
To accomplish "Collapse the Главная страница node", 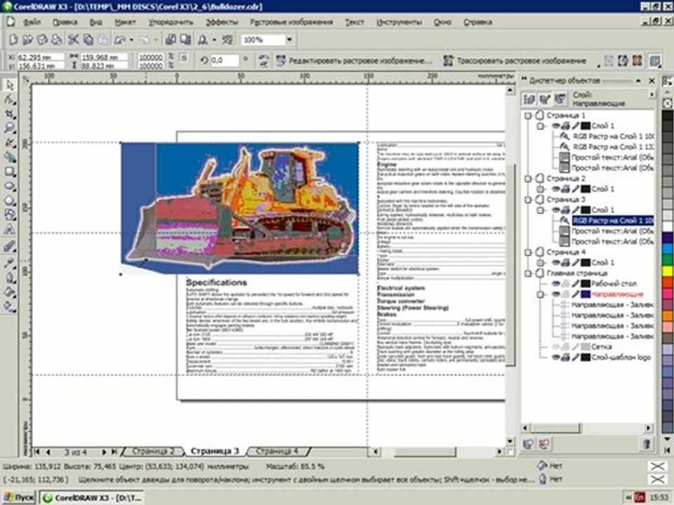I will point(528,273).
